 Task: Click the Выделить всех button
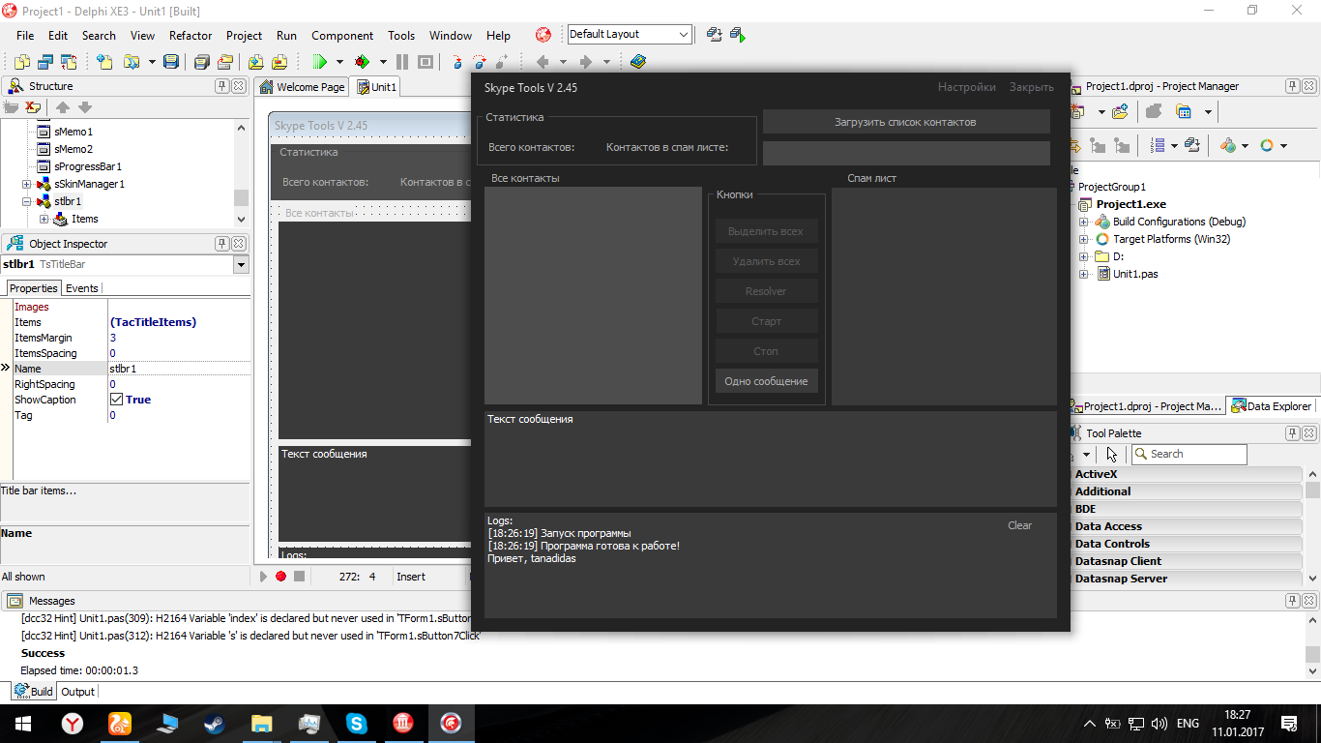[x=766, y=231]
